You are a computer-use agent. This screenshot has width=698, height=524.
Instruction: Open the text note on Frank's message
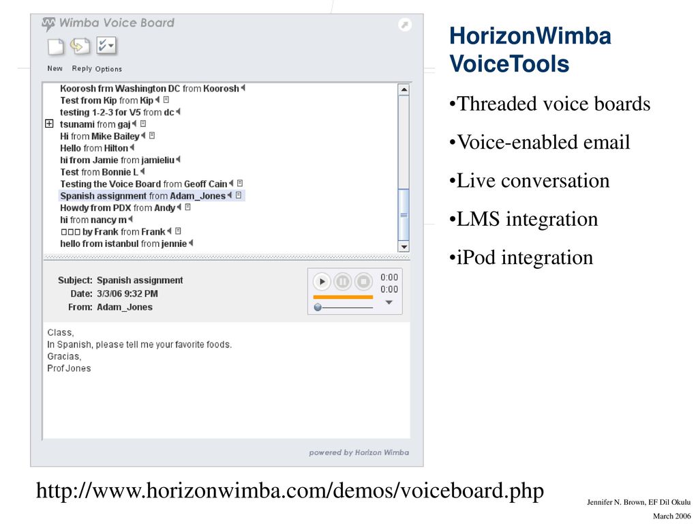[178, 231]
